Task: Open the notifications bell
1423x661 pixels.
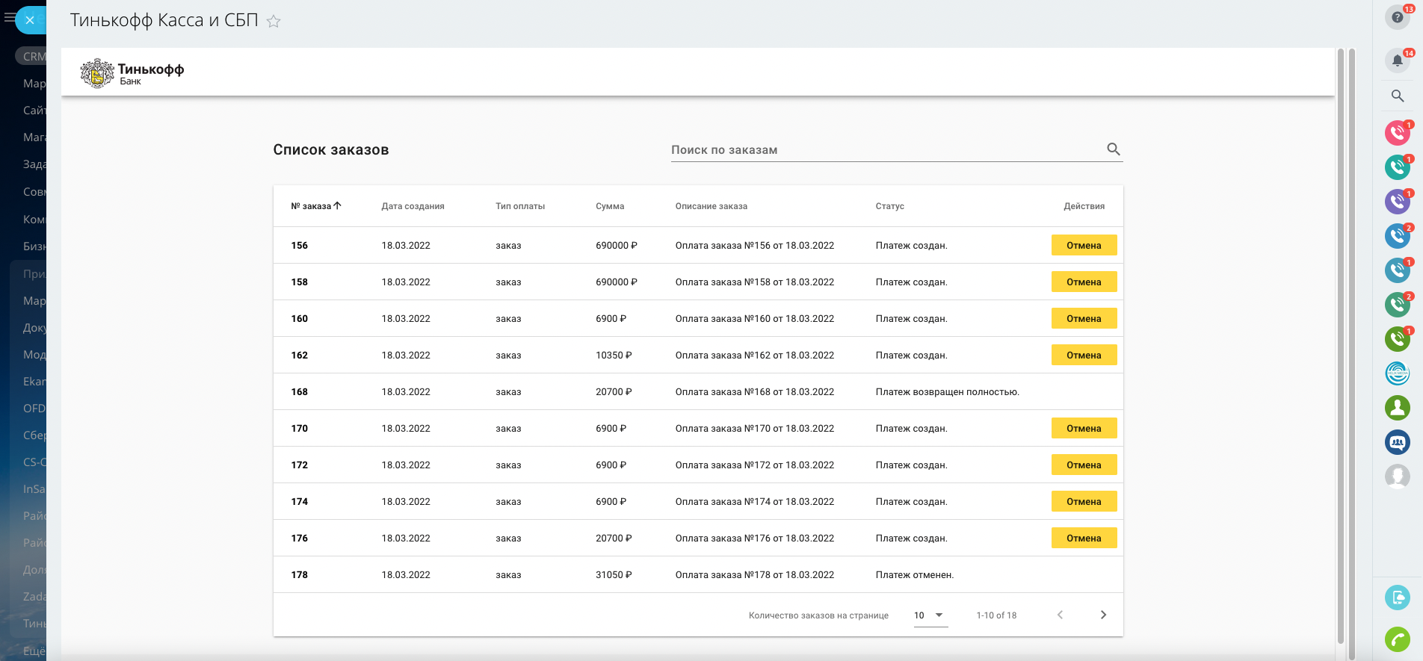Action: (1397, 60)
